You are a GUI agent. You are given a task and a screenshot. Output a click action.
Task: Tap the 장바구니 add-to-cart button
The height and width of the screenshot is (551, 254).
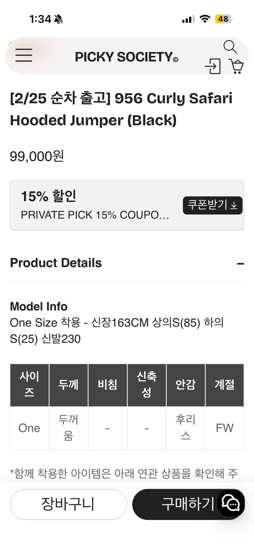coord(68,504)
